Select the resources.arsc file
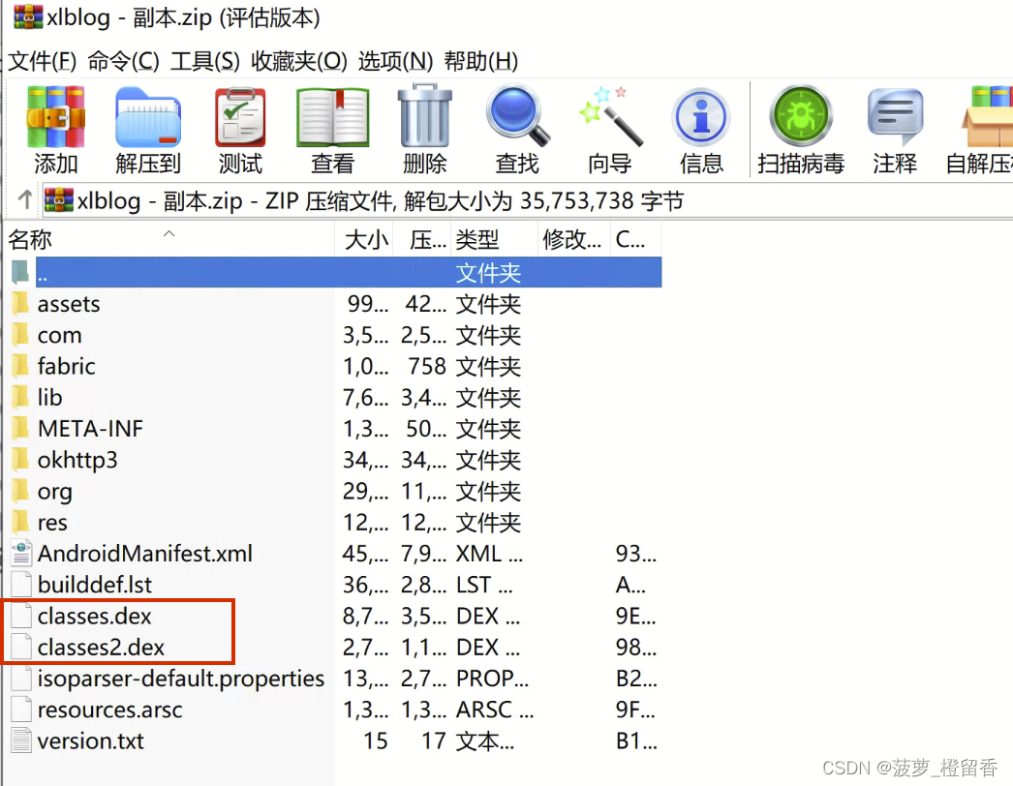1013x786 pixels. 109,710
